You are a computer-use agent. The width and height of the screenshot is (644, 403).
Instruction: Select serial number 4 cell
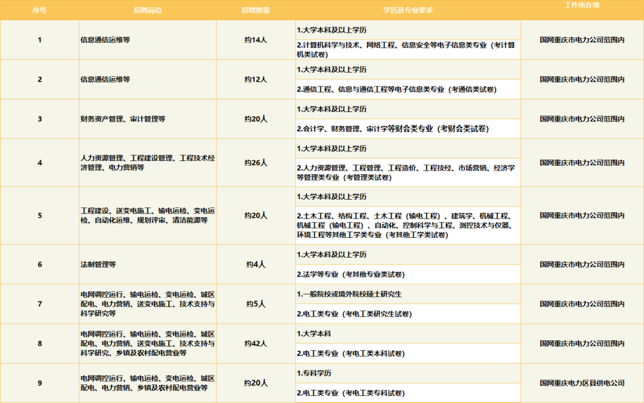tap(40, 163)
